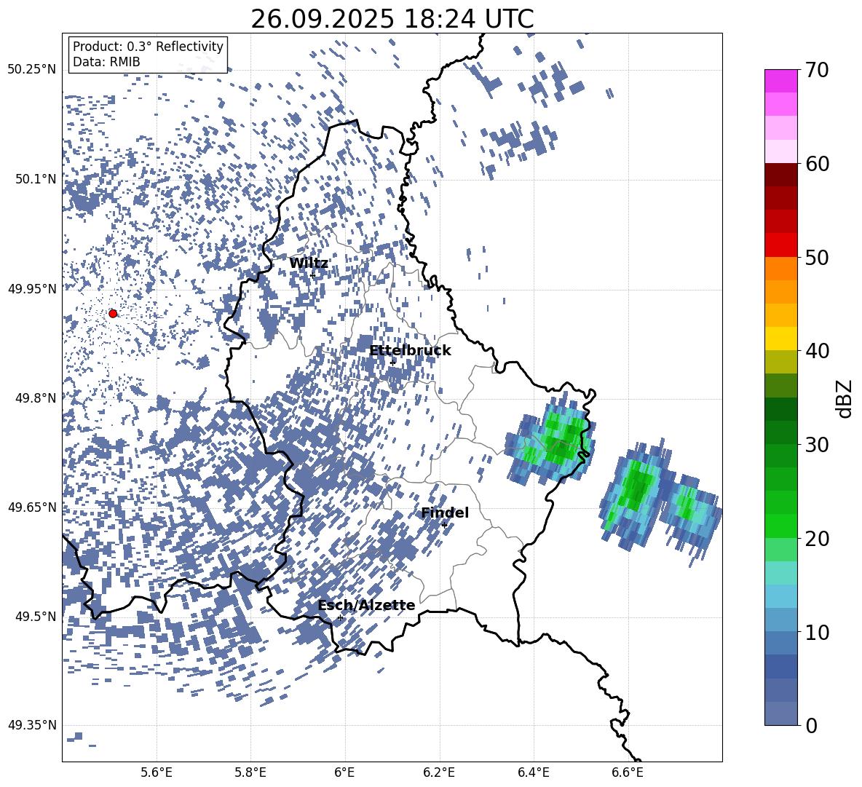This screenshot has width=862, height=787.
Task: Click the 5.8°E longitude tick label
Action: pos(250,772)
